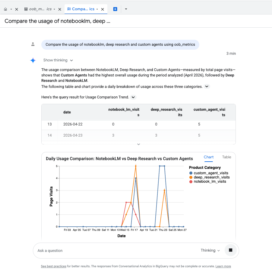Expand the result table with bottom chevron
Image resolution: width=272 pixels, height=276 pixels.
(139, 144)
